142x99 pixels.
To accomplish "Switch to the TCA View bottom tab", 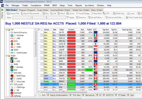I will point(75,95).
